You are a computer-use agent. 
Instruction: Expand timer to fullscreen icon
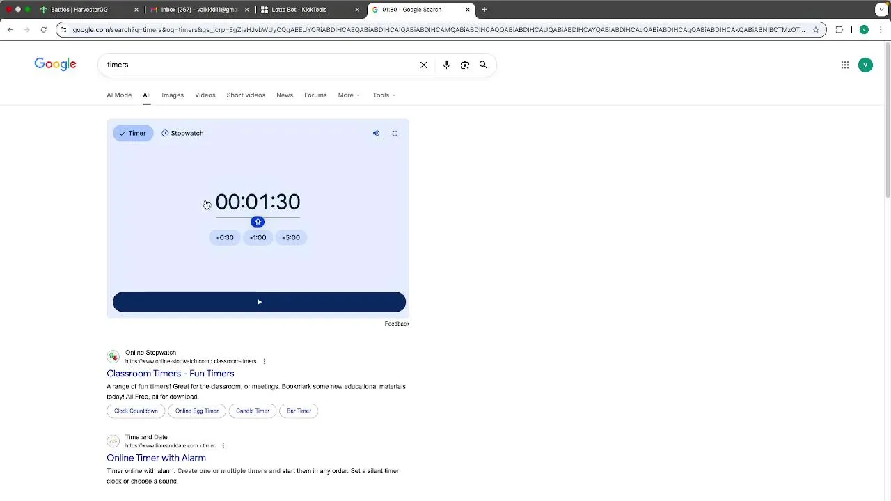point(395,133)
